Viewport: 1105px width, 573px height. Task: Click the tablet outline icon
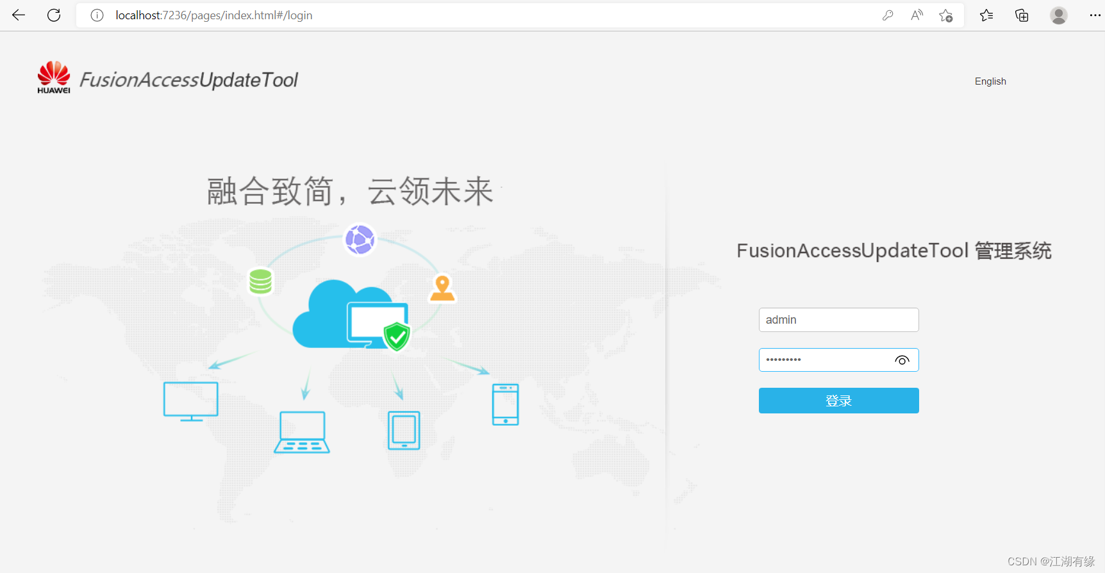pos(404,430)
